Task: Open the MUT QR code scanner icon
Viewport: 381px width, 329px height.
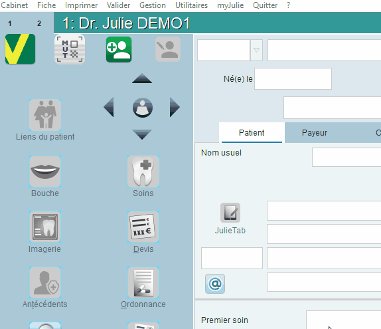Action: [70, 49]
